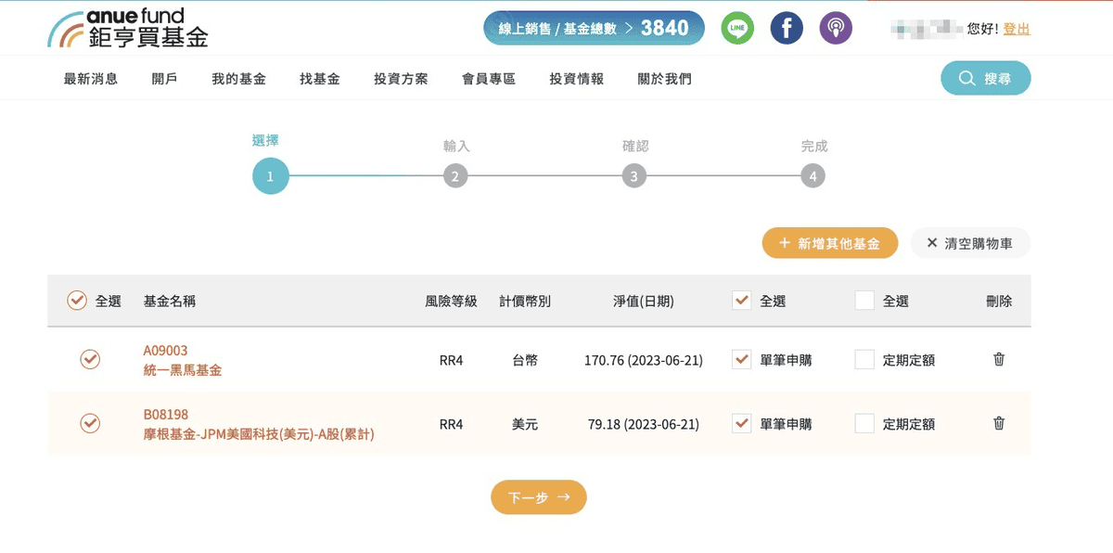The image size is (1113, 553).
Task: Click step 1 選擇 circle
Action: coord(270,176)
